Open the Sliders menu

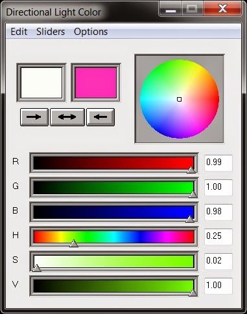point(51,32)
